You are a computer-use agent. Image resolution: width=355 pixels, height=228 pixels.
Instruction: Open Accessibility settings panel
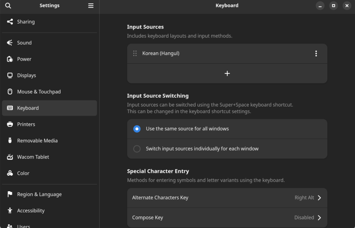pos(49,211)
